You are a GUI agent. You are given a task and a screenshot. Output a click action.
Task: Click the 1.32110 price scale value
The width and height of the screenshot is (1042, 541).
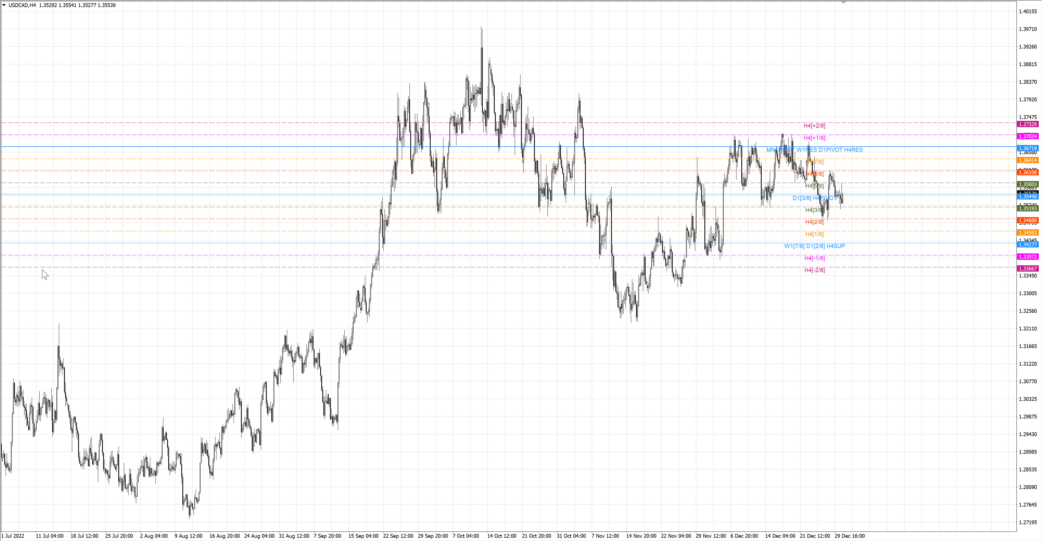point(1028,329)
